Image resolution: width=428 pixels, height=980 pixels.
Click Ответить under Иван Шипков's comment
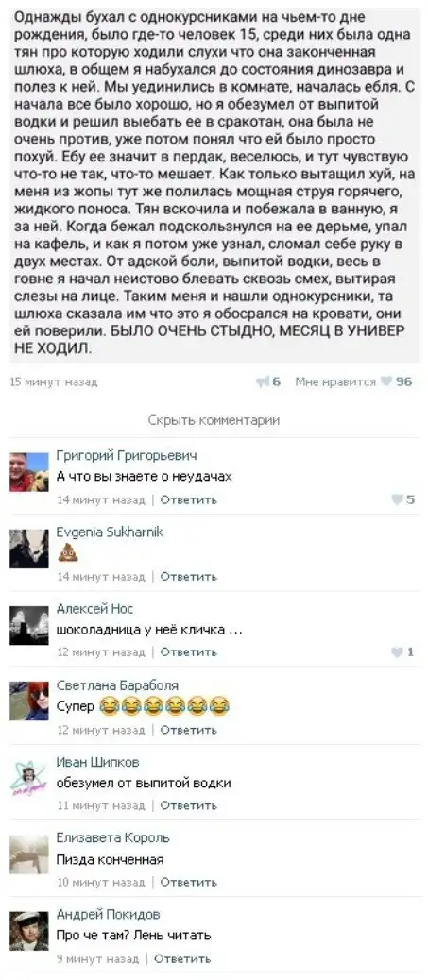[189, 805]
